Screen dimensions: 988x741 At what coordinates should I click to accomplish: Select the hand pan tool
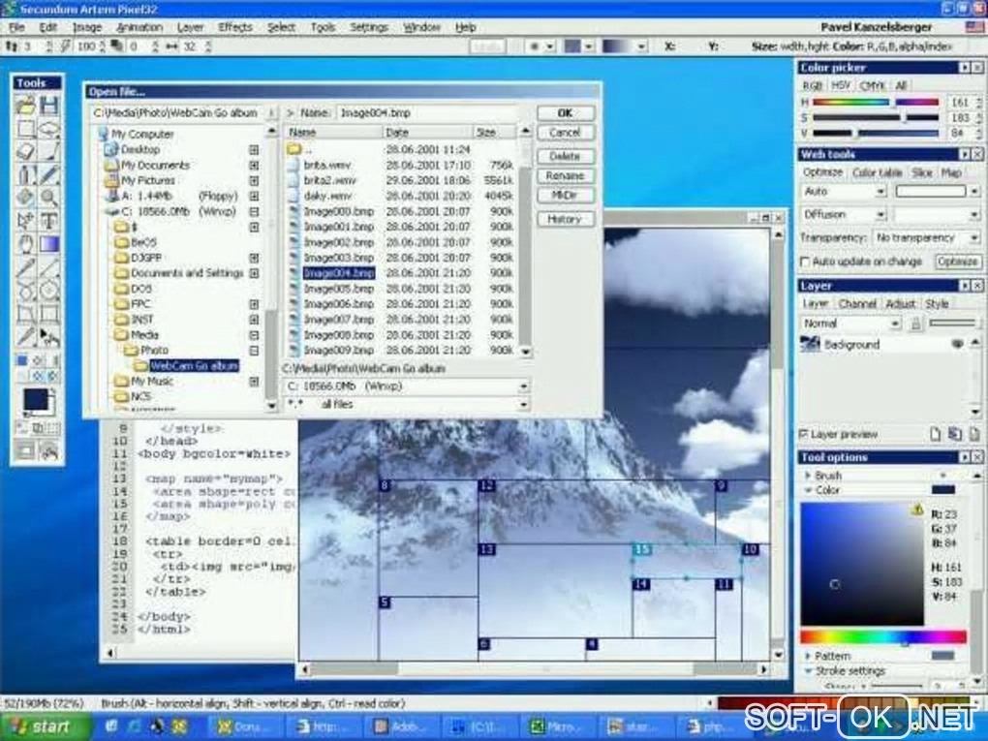click(x=26, y=244)
